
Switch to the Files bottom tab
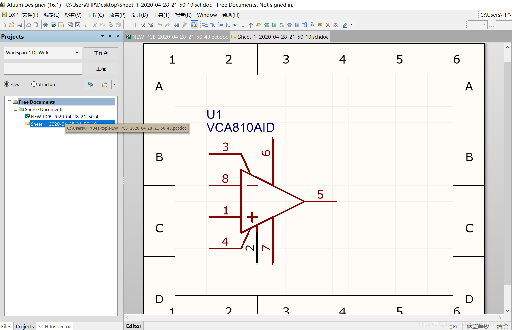(6, 326)
